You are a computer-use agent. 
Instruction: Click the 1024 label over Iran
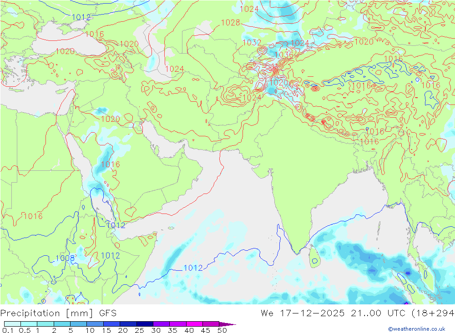click(175, 69)
